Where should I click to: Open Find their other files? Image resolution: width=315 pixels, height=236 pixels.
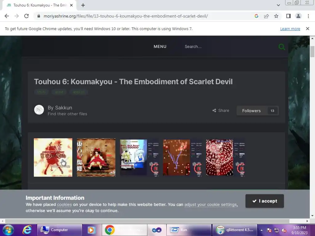[67, 114]
